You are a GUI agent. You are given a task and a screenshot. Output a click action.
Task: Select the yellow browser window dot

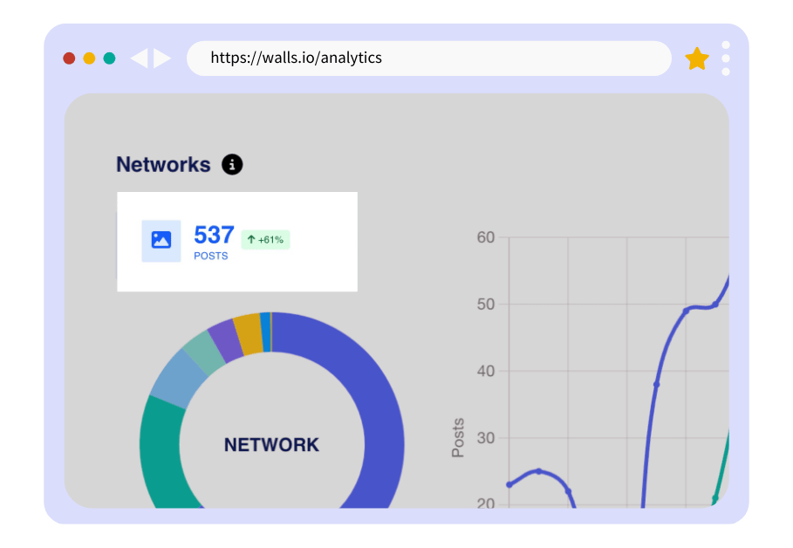click(x=88, y=58)
